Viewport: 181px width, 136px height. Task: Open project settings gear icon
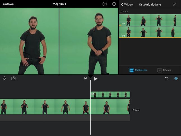point(114,4)
